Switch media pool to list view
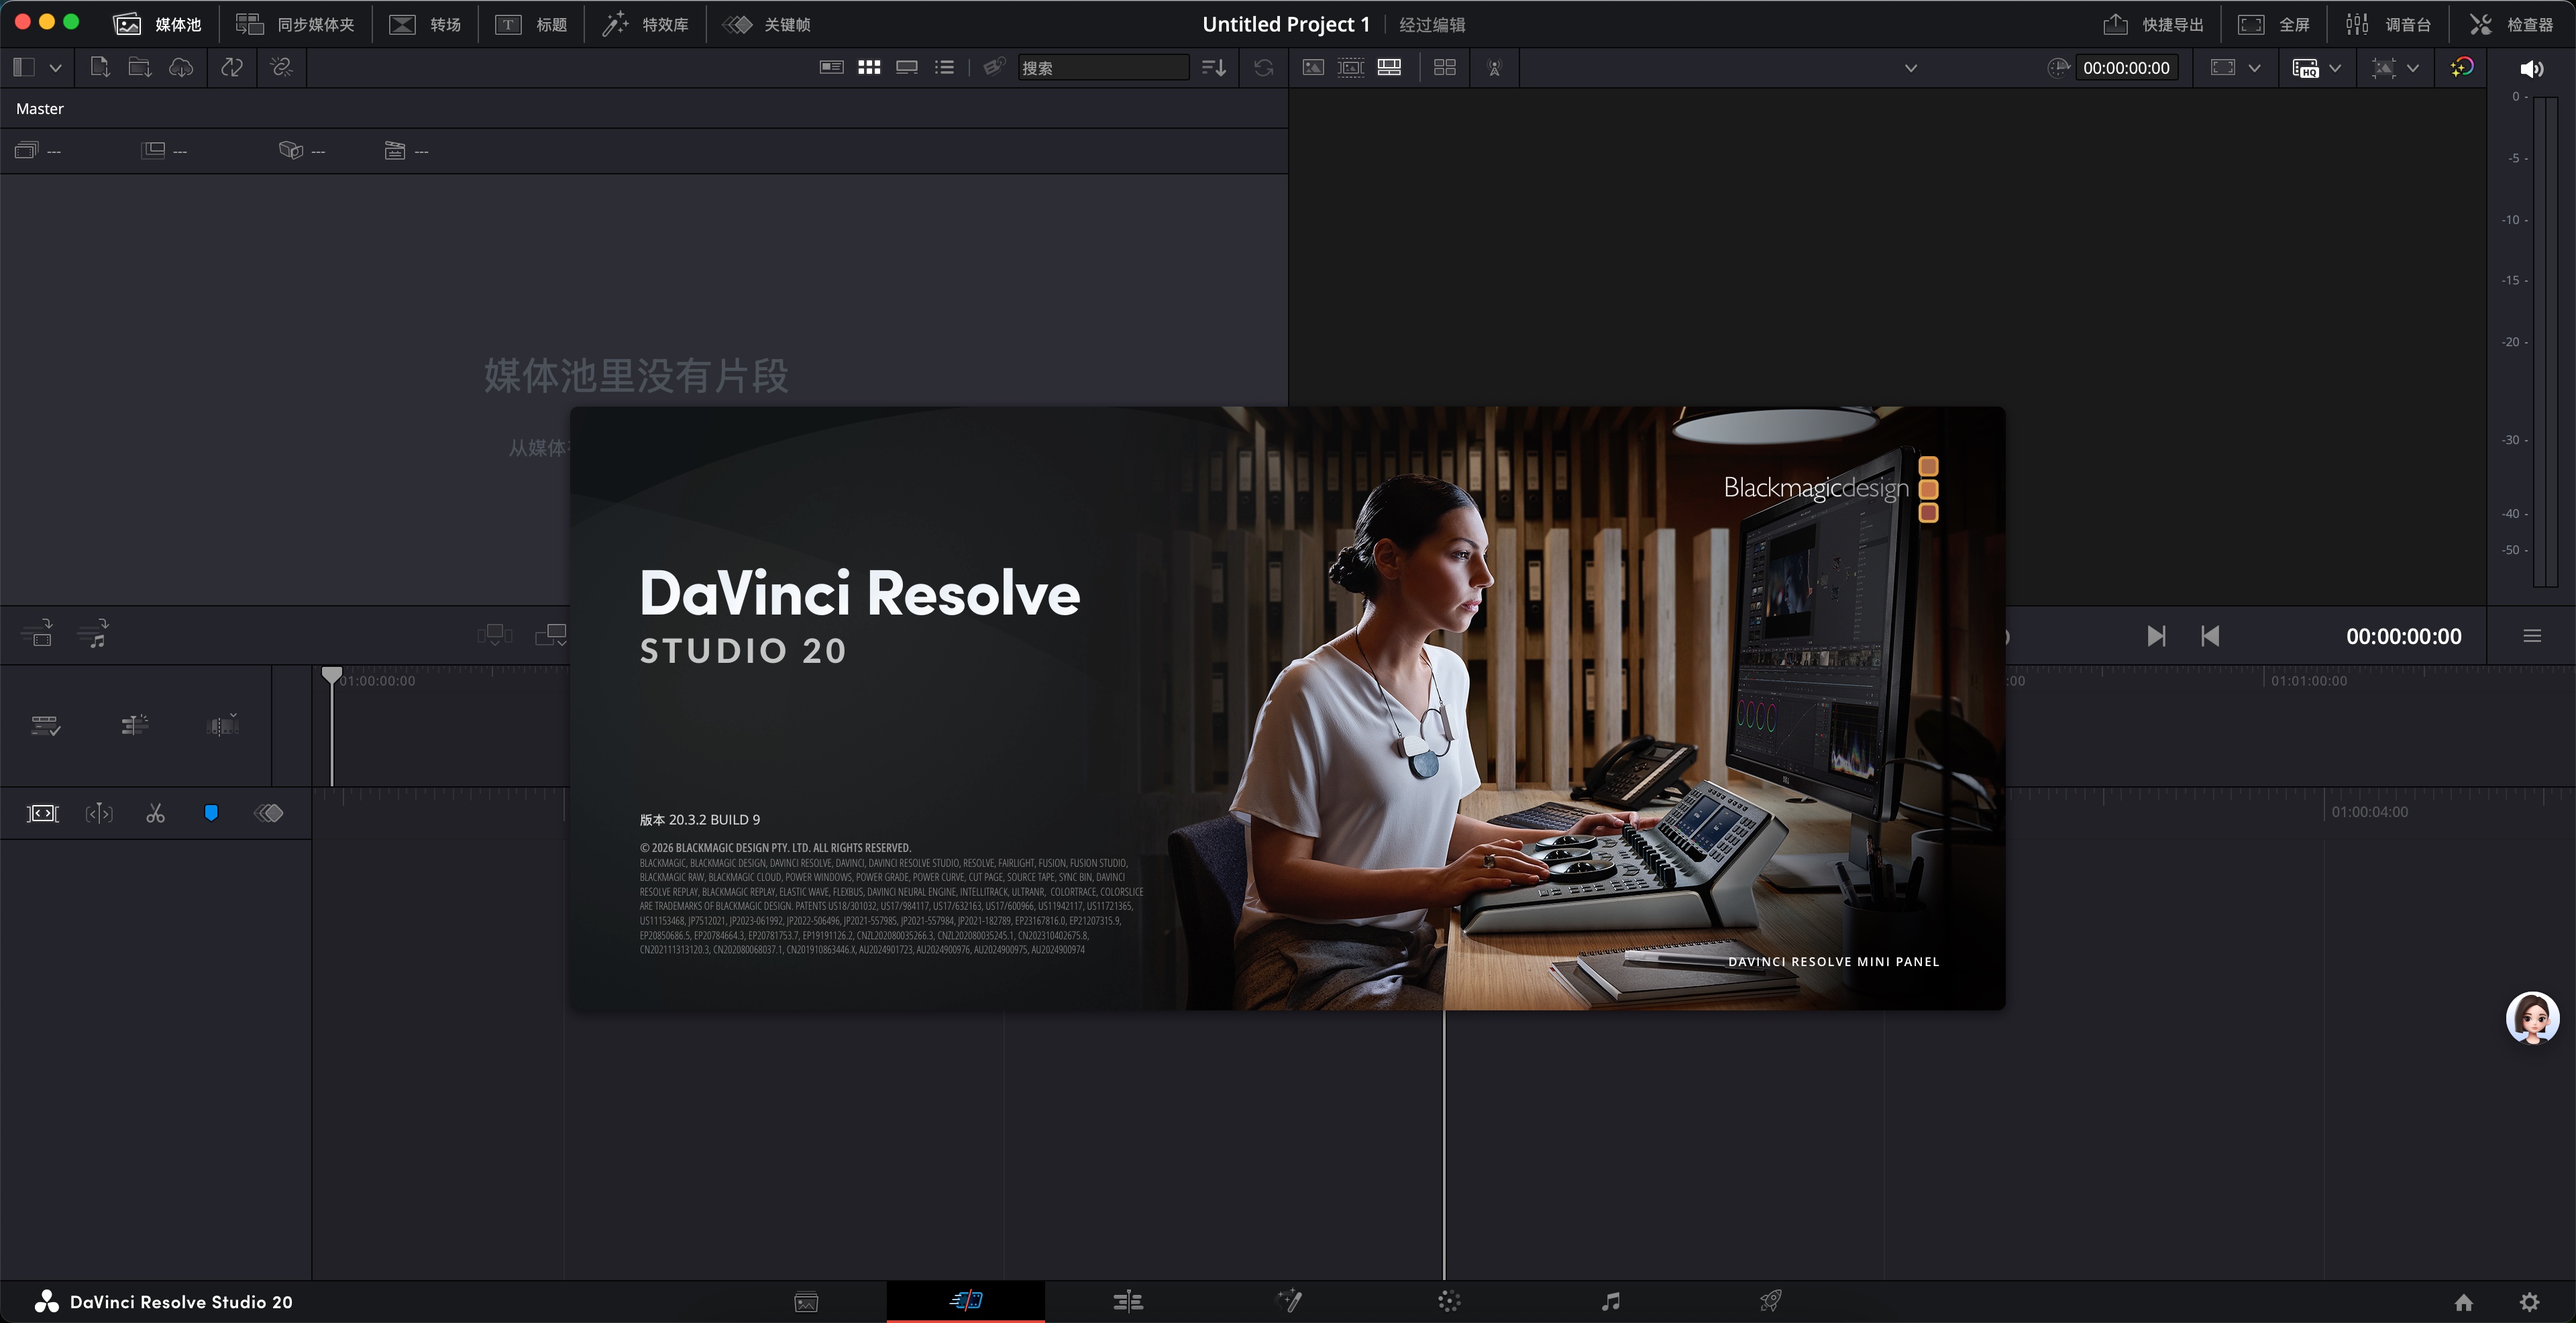 point(944,67)
